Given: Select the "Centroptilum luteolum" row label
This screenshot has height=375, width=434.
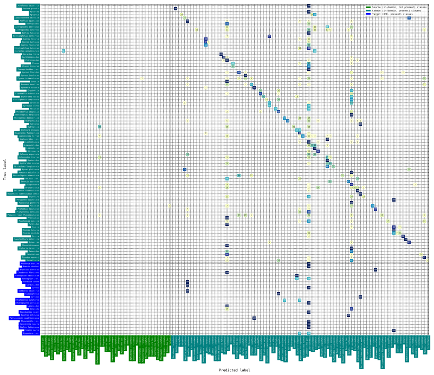Looking at the screenshot, I should [27, 48].
